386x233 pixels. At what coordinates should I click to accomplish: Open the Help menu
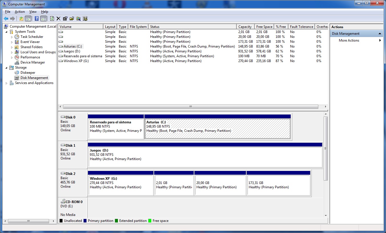(45, 12)
